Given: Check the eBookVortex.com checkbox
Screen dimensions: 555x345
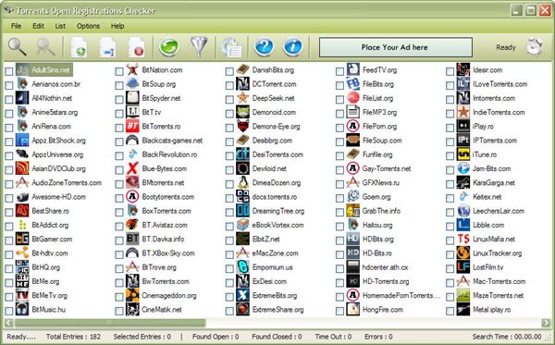Looking at the screenshot, I should 229,227.
